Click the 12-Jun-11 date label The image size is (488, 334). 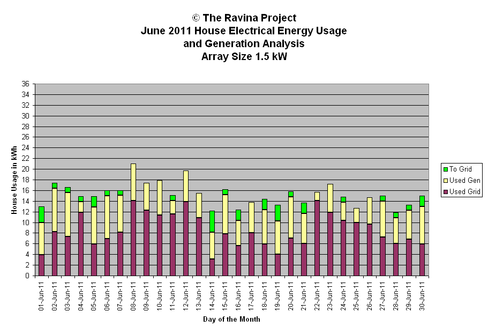click(x=186, y=296)
